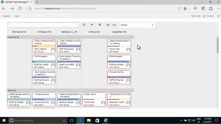221x124 pixels.
Task: Click the FOLLOW star button
Action: (x=208, y=16)
